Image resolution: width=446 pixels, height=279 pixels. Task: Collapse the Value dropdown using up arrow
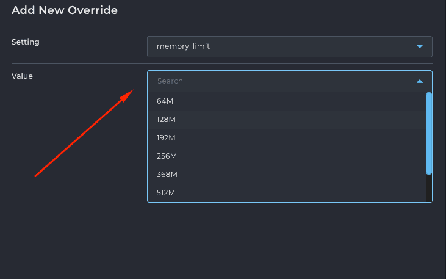pos(420,81)
